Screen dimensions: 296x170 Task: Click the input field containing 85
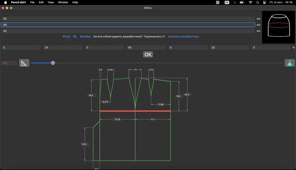[128, 25]
